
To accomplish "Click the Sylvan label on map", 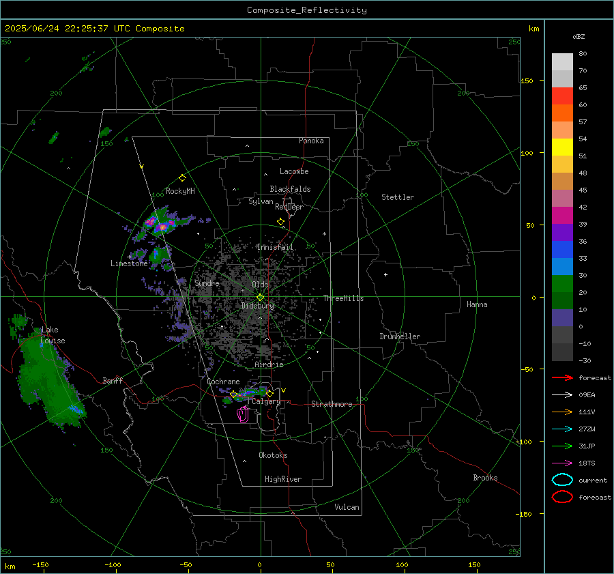I will point(261,201).
